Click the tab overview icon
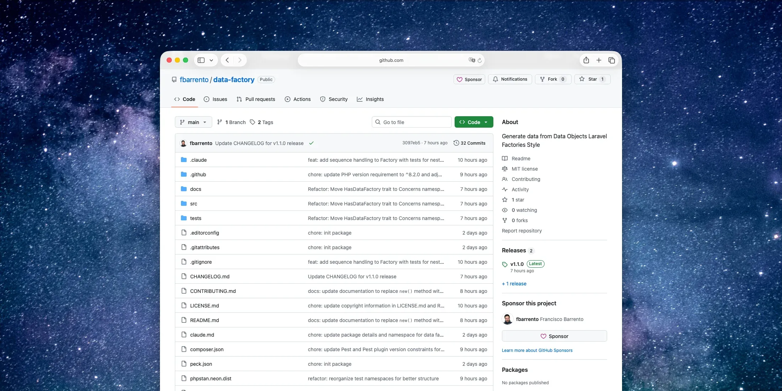Image resolution: width=782 pixels, height=391 pixels. pos(612,60)
